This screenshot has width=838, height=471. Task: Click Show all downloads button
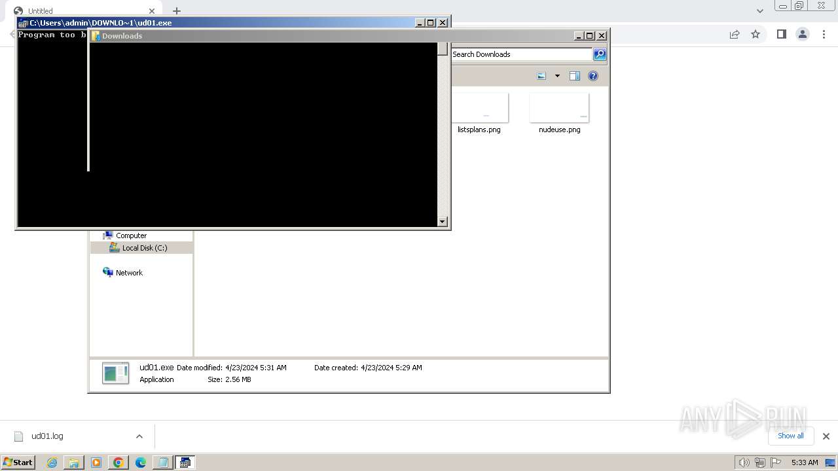(x=791, y=436)
